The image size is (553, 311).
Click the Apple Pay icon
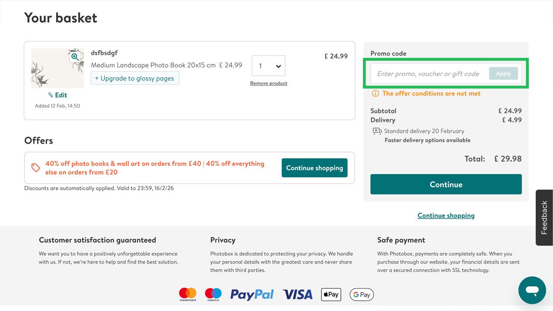pyautogui.click(x=331, y=294)
